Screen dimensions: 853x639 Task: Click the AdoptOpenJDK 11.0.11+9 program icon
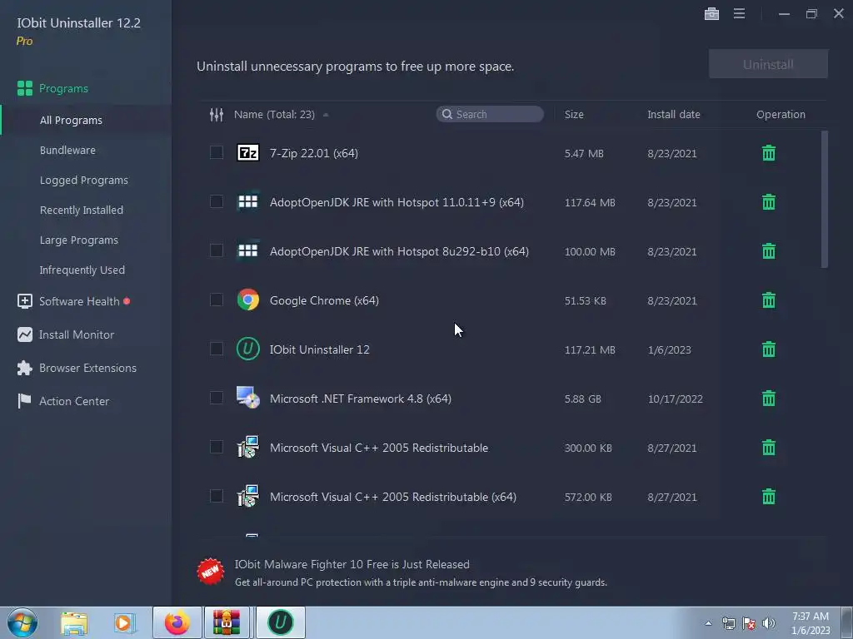click(248, 201)
